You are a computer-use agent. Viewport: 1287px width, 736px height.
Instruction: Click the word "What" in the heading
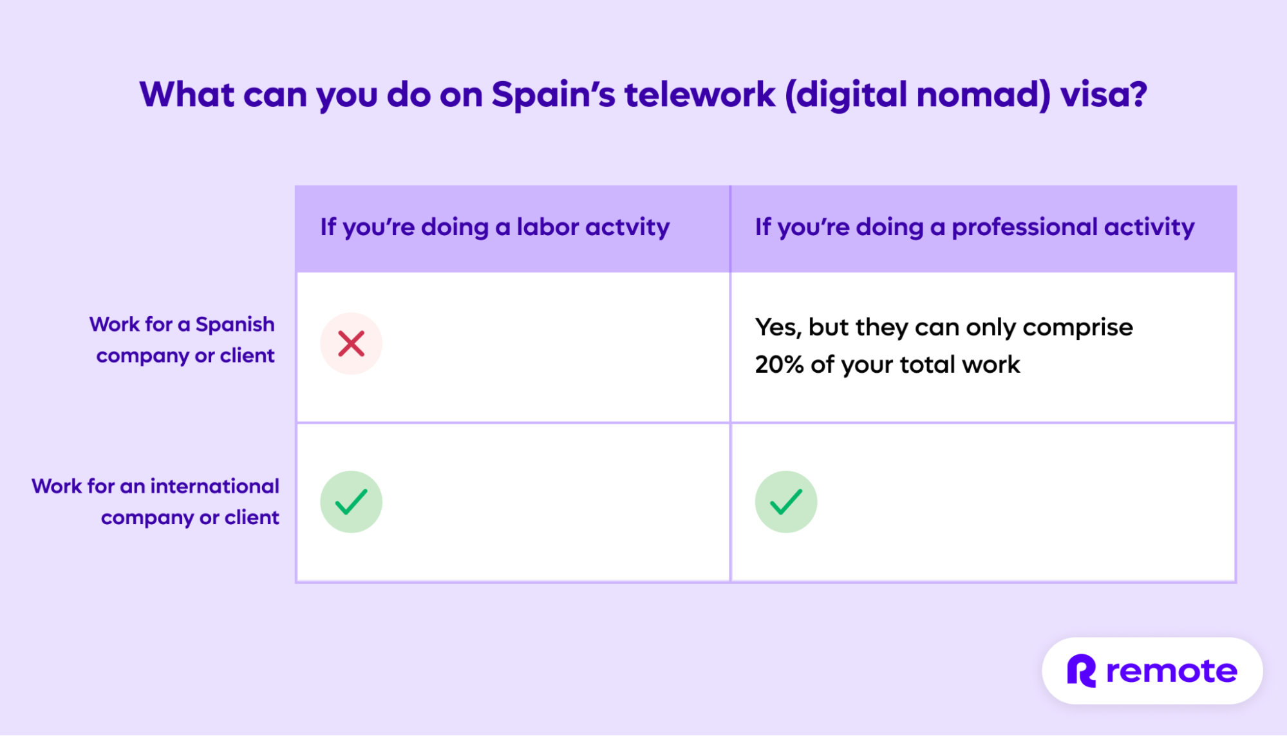(x=187, y=95)
